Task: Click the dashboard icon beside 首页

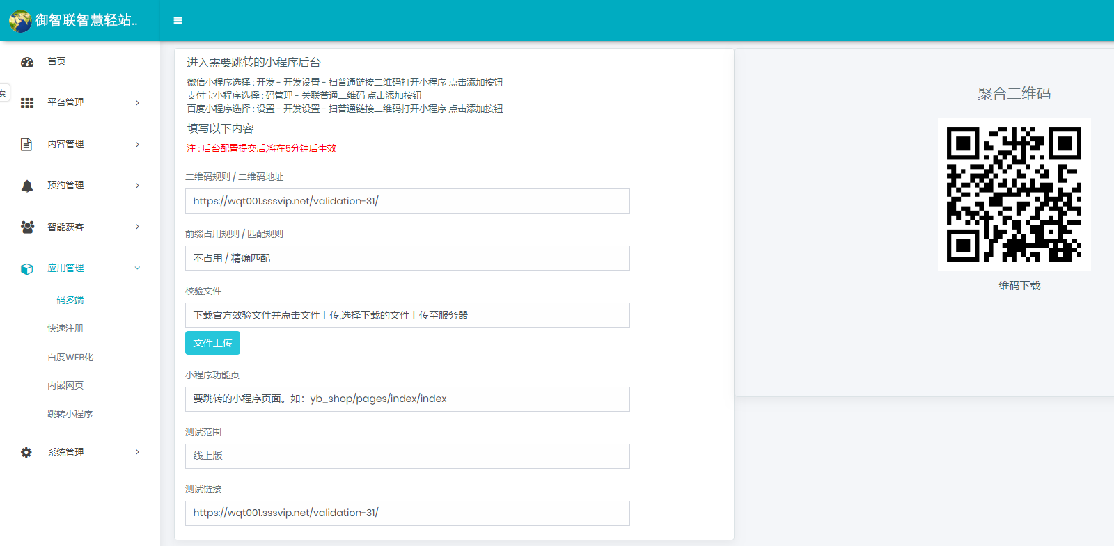Action: [x=27, y=62]
